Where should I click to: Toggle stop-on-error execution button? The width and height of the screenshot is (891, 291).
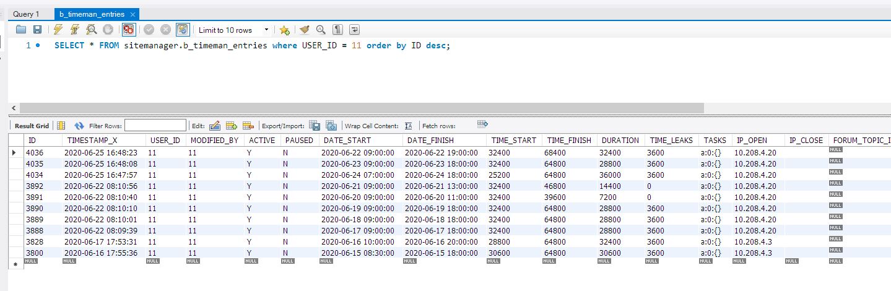pos(129,30)
